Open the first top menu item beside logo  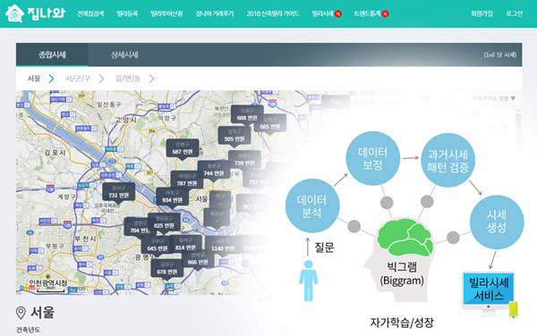90,13
